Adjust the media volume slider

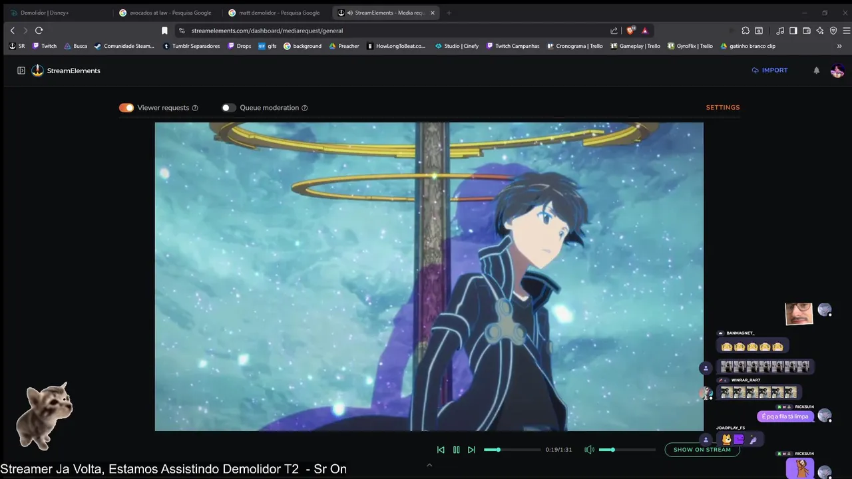pos(627,450)
